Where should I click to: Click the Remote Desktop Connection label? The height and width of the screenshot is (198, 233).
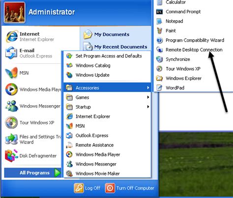pos(194,50)
